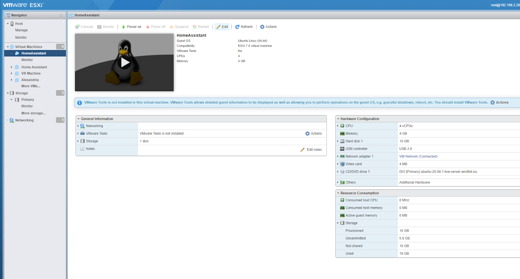Image resolution: width=520 pixels, height=279 pixels.
Task: Suspend the virtual machine
Action: [179, 27]
